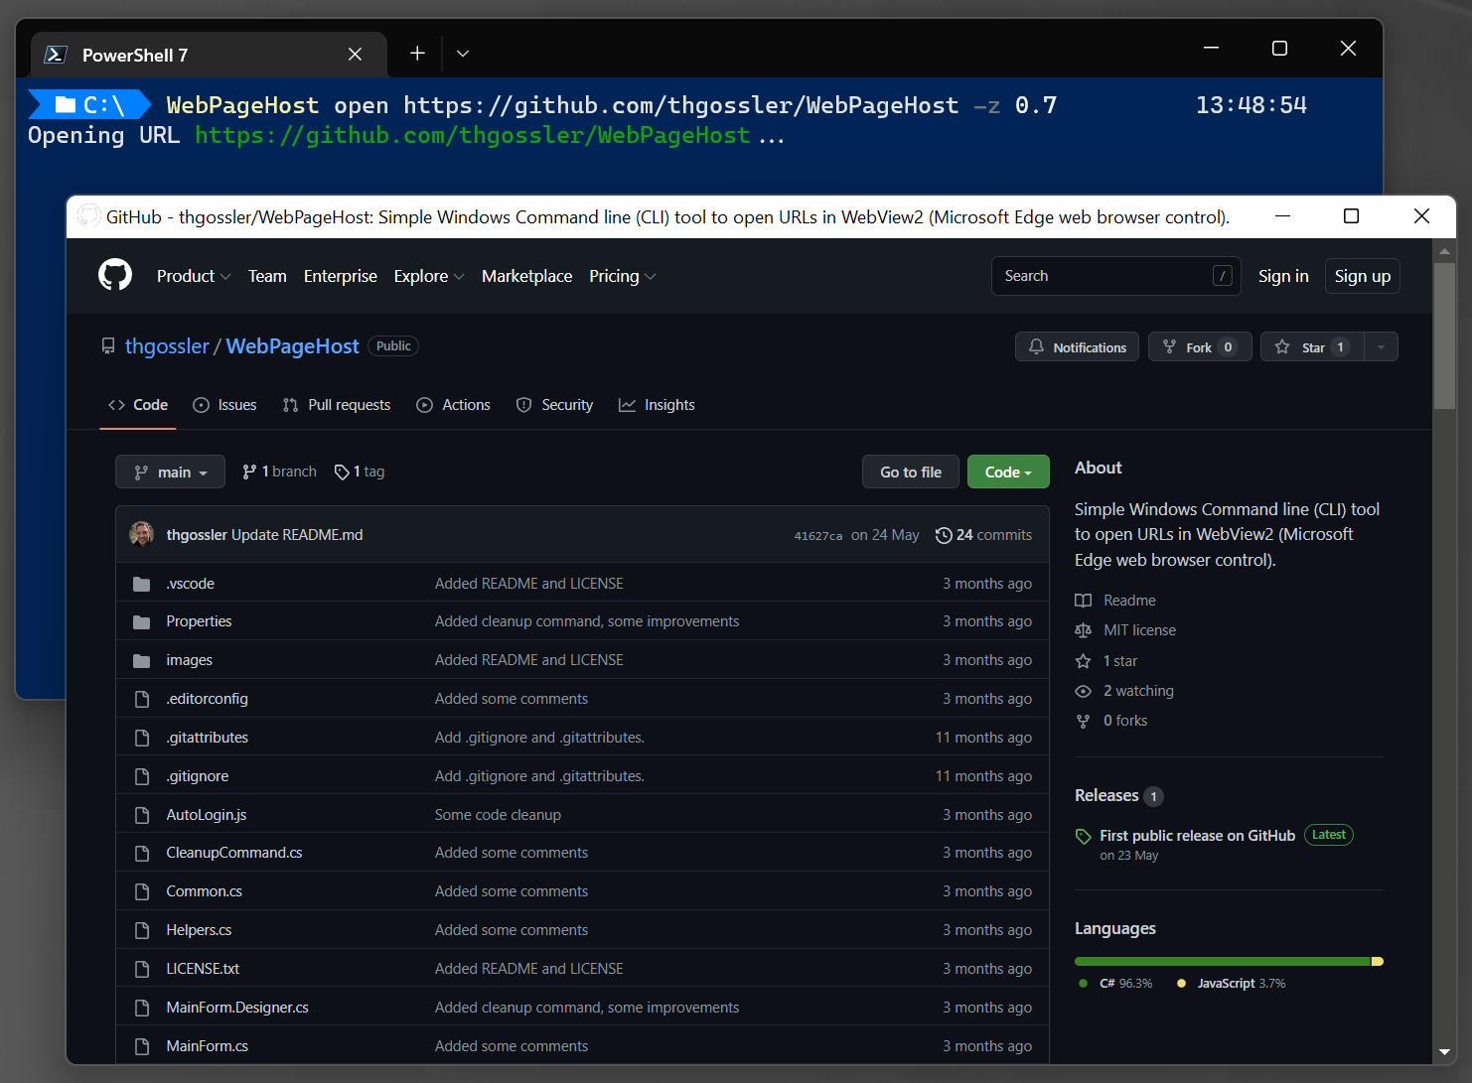
Task: Open the Some code cleanup commit message
Action: point(498,815)
